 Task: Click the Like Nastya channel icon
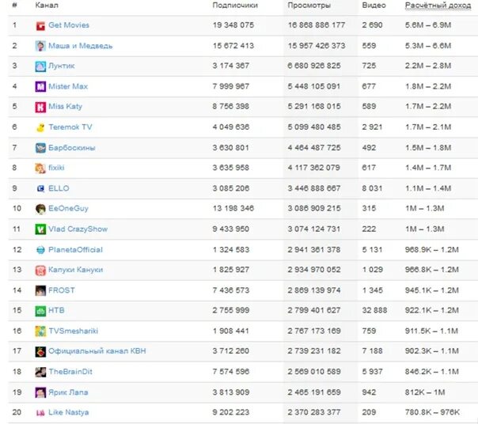40,413
